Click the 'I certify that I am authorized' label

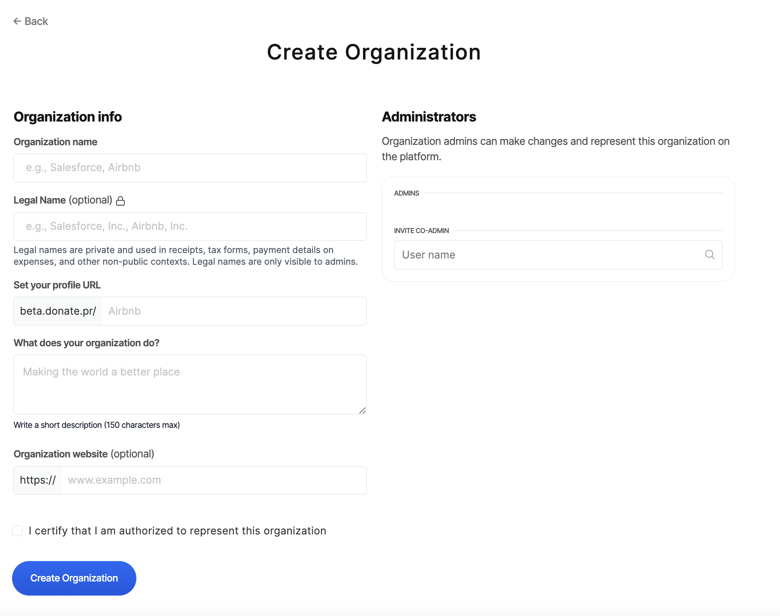point(177,531)
